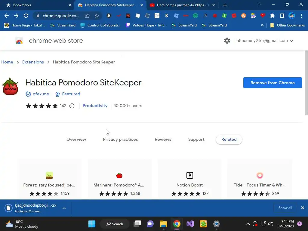The height and width of the screenshot is (231, 308).
Task: Click the page vertical scrollbar
Action: tap(306, 82)
